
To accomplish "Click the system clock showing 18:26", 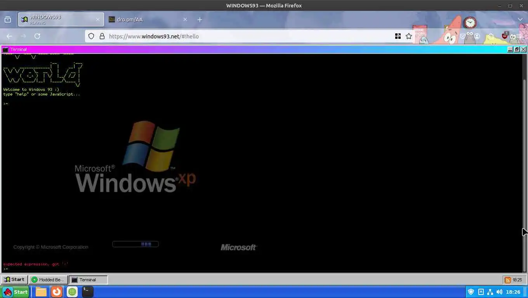I will coord(513,292).
